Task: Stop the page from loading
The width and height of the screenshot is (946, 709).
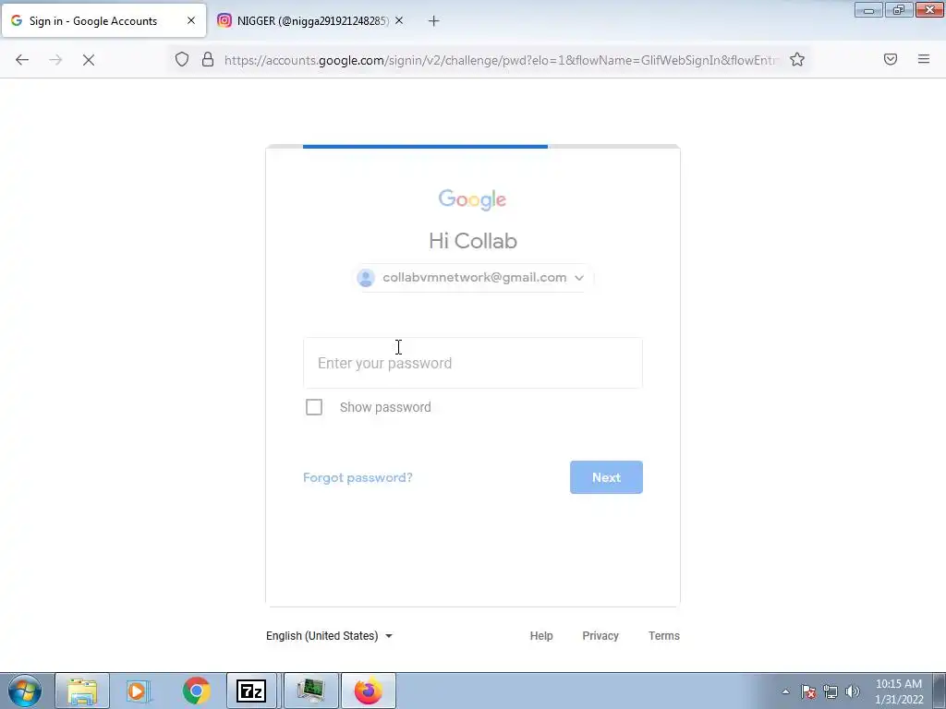Action: tap(89, 60)
